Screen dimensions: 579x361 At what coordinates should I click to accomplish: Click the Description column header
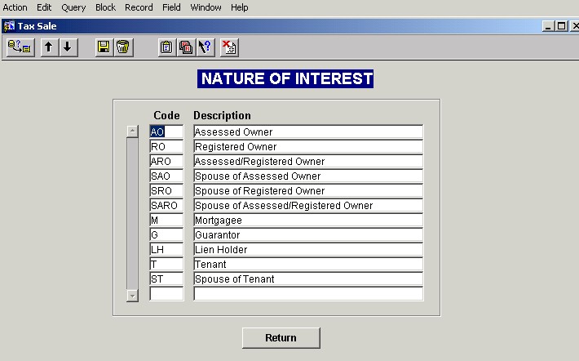pos(222,115)
